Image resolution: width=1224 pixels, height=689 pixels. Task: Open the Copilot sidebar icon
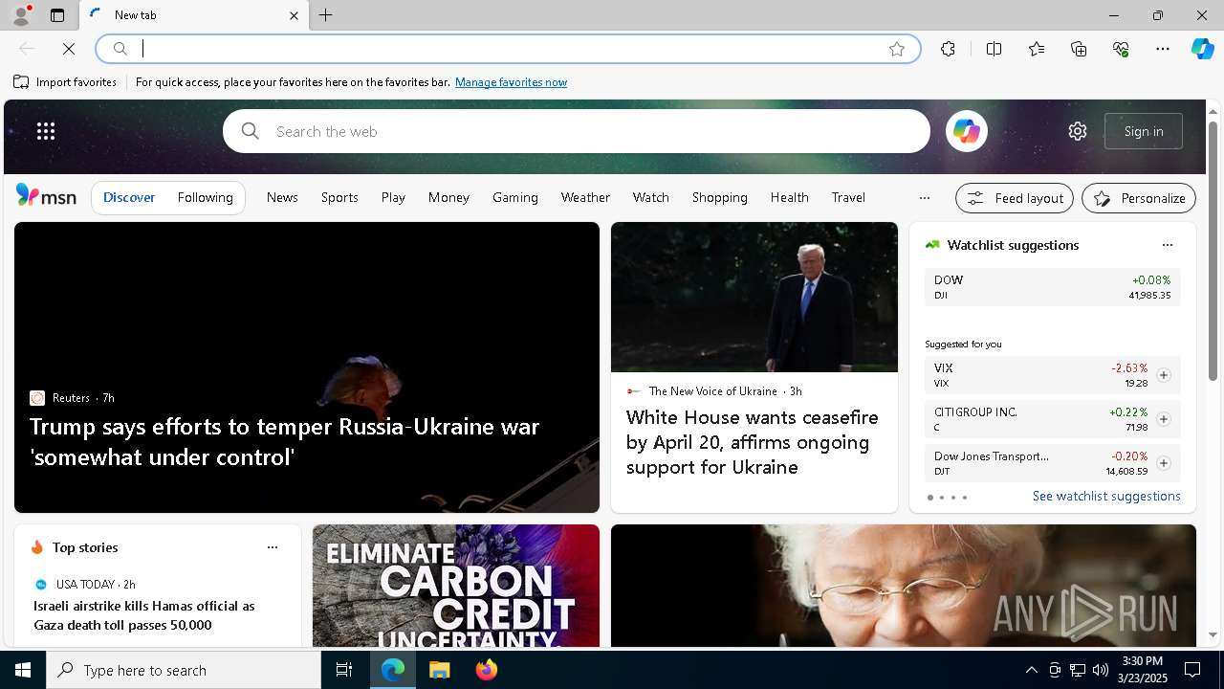tap(1202, 49)
